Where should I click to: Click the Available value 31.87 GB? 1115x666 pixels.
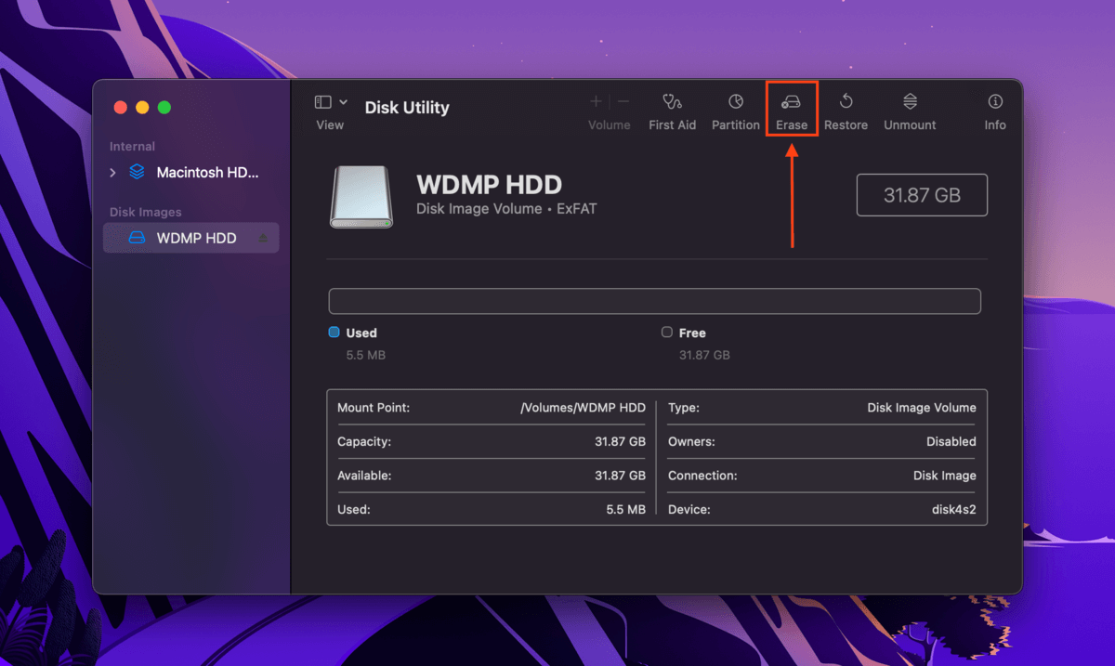[x=620, y=476]
